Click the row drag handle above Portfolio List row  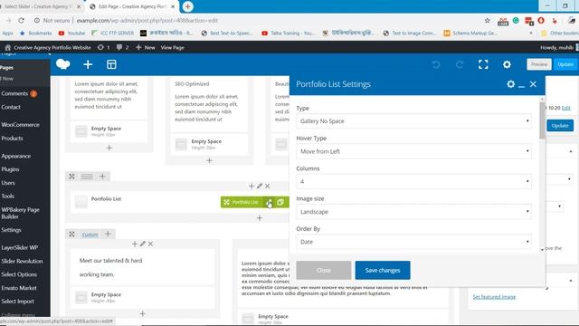click(71, 177)
